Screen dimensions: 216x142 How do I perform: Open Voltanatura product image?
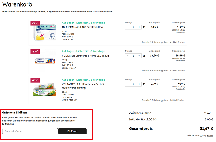pos(45,91)
